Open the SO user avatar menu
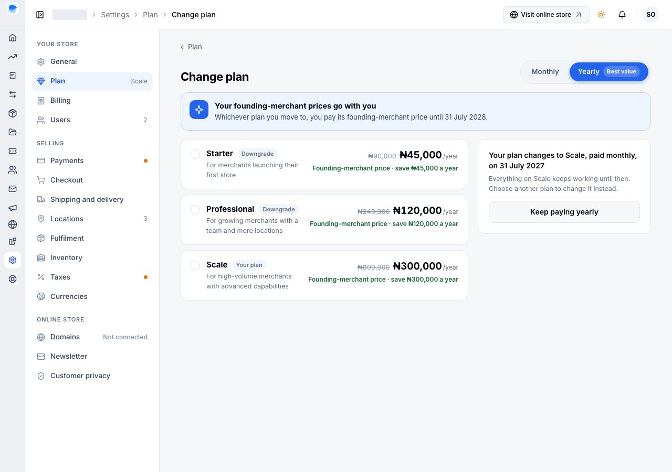The image size is (672, 472). click(651, 15)
